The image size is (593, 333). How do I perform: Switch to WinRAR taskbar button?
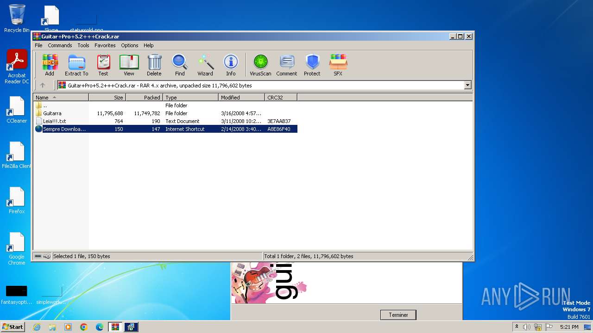point(115,327)
